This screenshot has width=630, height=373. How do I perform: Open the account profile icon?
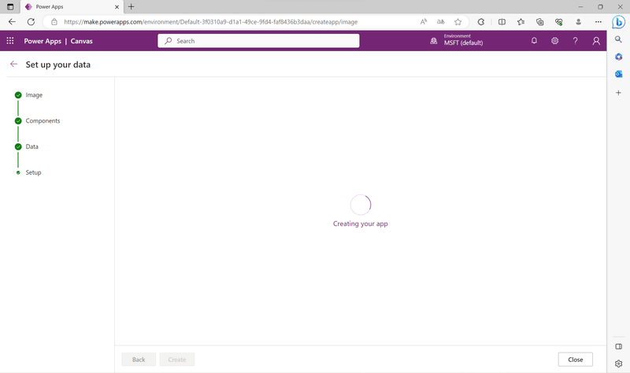click(x=596, y=41)
